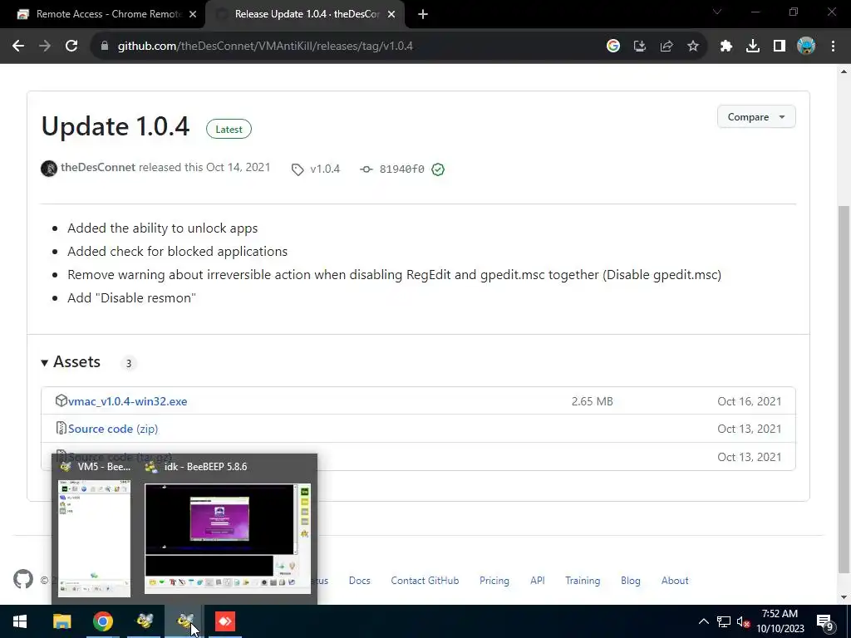Open the AnyDesk taskbar icon
This screenshot has width=851, height=638.
[x=224, y=621]
